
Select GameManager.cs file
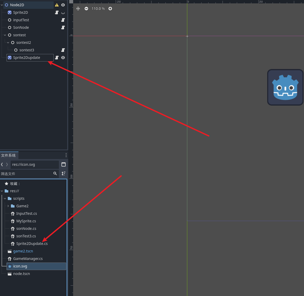coord(28,259)
